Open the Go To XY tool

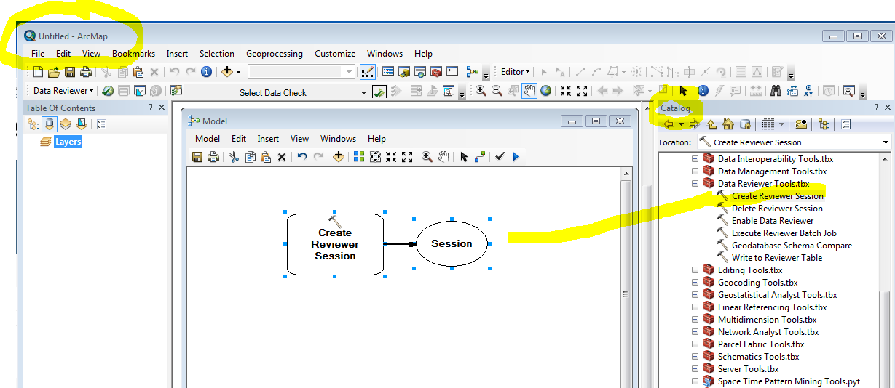click(808, 91)
